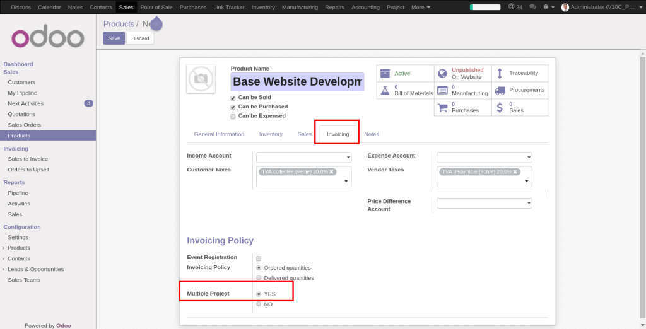Open the Income Account dropdown
Image resolution: width=646 pixels, height=329 pixels.
tap(303, 157)
